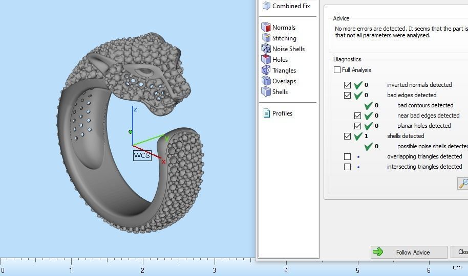The width and height of the screenshot is (468, 276).
Task: Open the Noise Shells page
Action: 288,49
